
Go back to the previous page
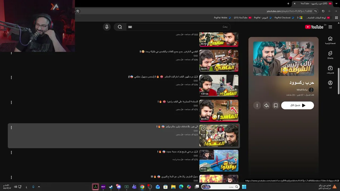point(336,11)
